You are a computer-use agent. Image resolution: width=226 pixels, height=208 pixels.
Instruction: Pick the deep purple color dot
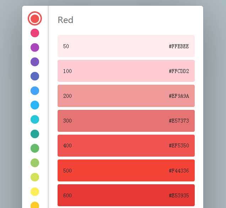[x=35, y=62]
